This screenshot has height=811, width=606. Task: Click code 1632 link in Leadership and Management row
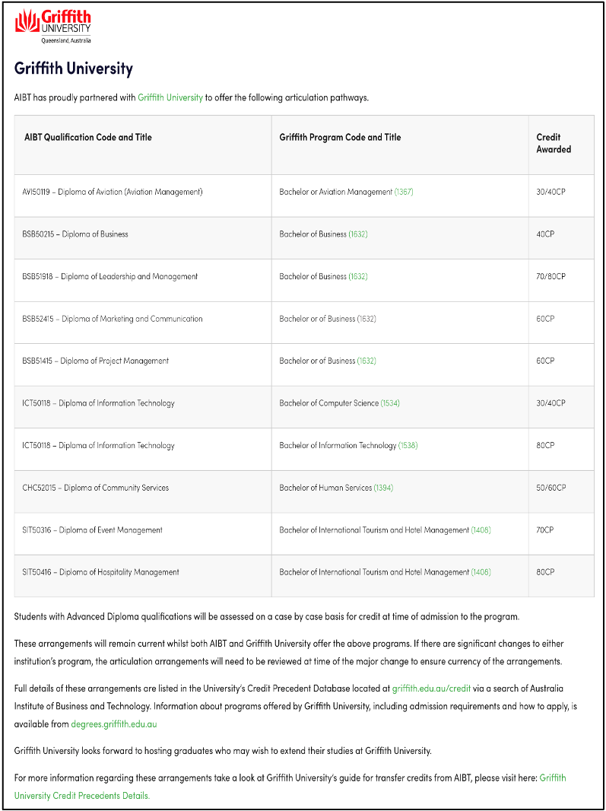(x=358, y=276)
